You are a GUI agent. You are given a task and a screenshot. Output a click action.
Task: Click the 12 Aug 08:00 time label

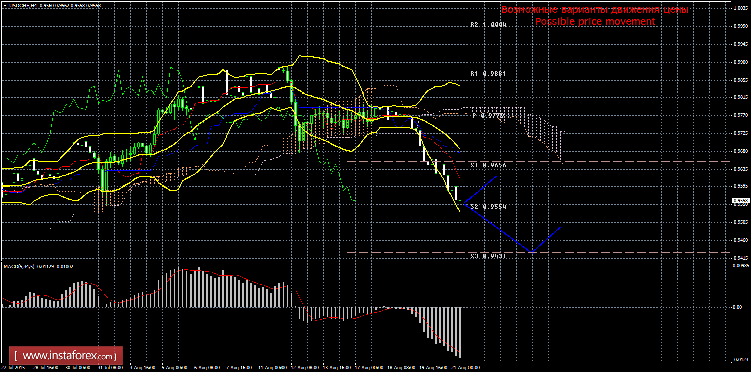tap(305, 368)
